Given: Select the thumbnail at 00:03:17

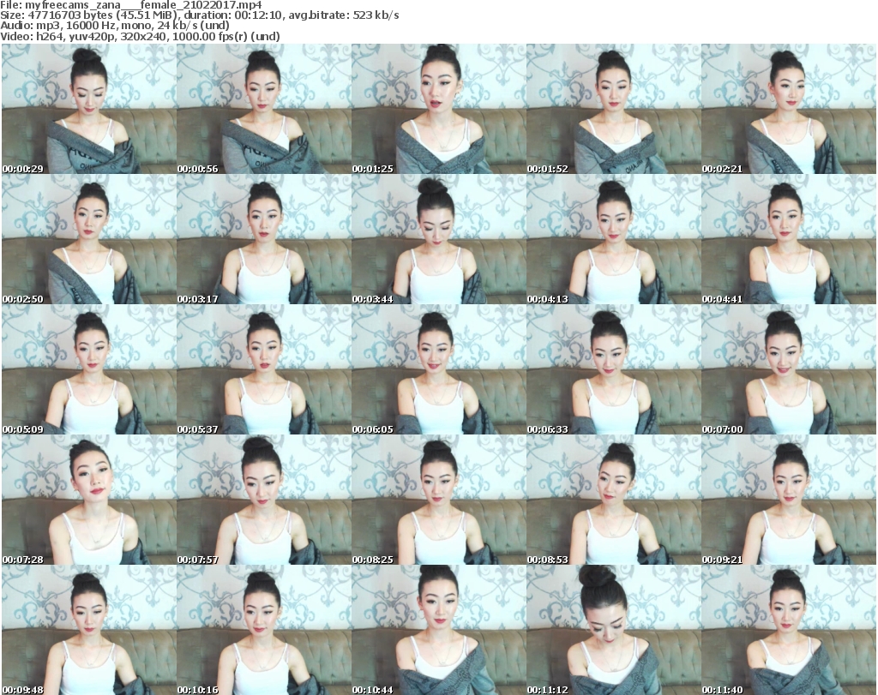Looking at the screenshot, I should click(x=264, y=239).
